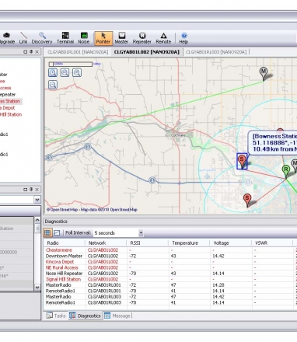The width and height of the screenshot is (297, 342).
Task: Activate the Pointer tool
Action: pos(103,38)
